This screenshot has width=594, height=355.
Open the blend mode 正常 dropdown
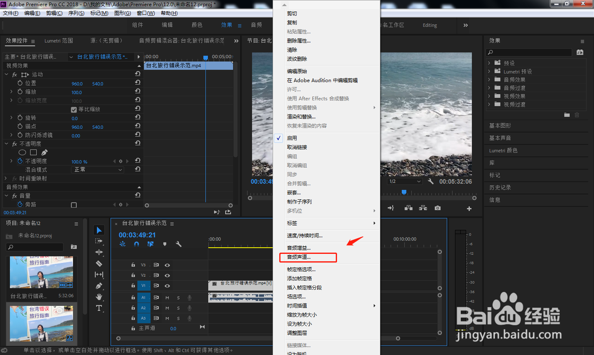[x=98, y=170]
